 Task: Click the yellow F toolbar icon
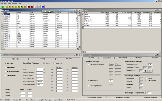pyautogui.click(x=9, y=7)
